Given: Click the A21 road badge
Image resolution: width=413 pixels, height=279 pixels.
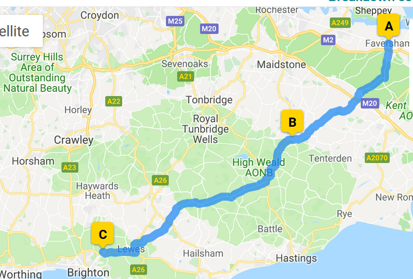Looking at the screenshot, I should pyautogui.click(x=186, y=76).
